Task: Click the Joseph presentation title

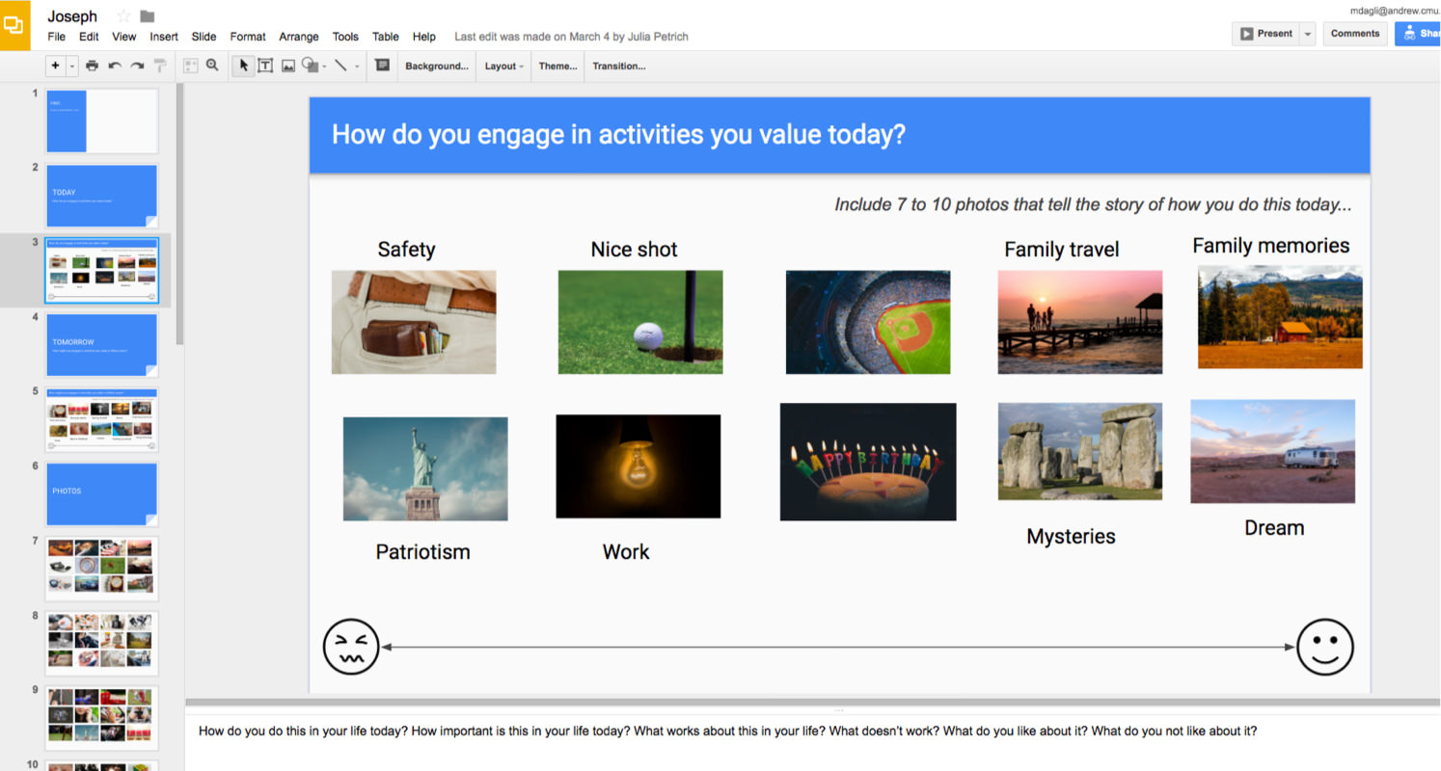Action: [72, 16]
